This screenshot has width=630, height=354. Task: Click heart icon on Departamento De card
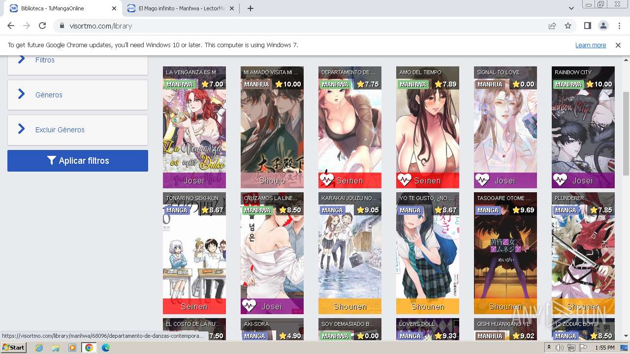coord(327,180)
